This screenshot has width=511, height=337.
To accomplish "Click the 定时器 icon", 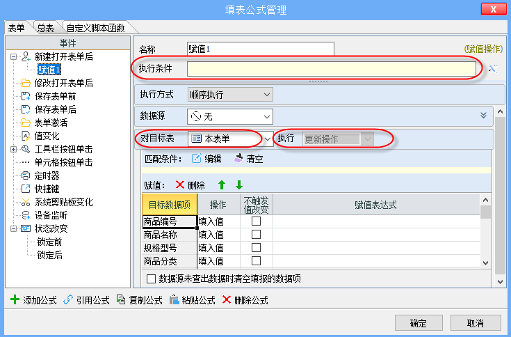I will point(26,175).
